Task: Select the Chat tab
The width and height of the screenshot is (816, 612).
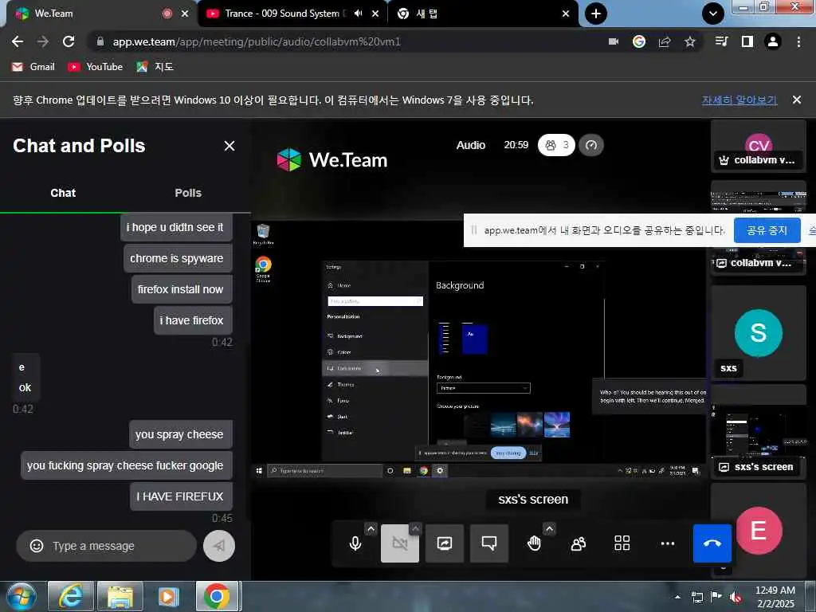Action: pos(63,193)
